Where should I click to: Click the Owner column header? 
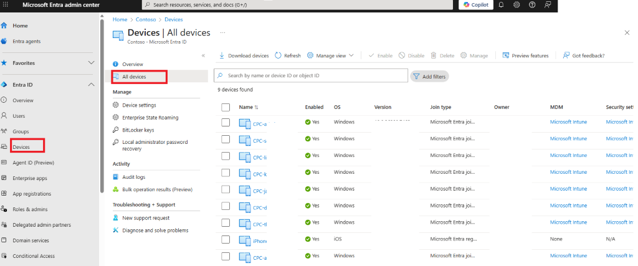tap(502, 107)
